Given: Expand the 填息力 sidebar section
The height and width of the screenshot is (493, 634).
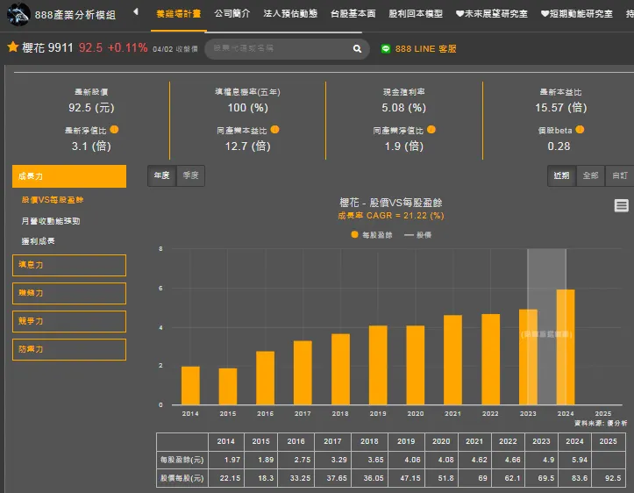Looking at the screenshot, I should click(x=69, y=265).
